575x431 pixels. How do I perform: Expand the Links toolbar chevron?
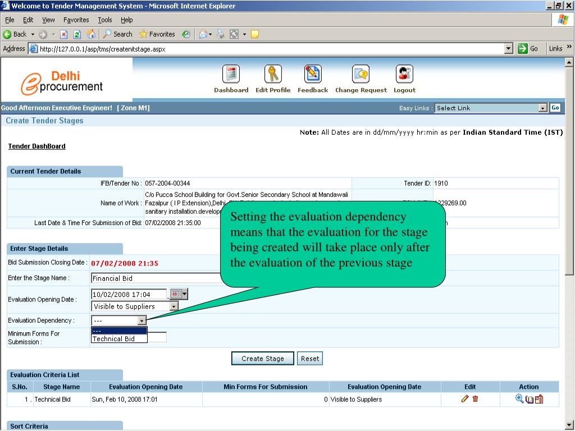click(x=569, y=46)
